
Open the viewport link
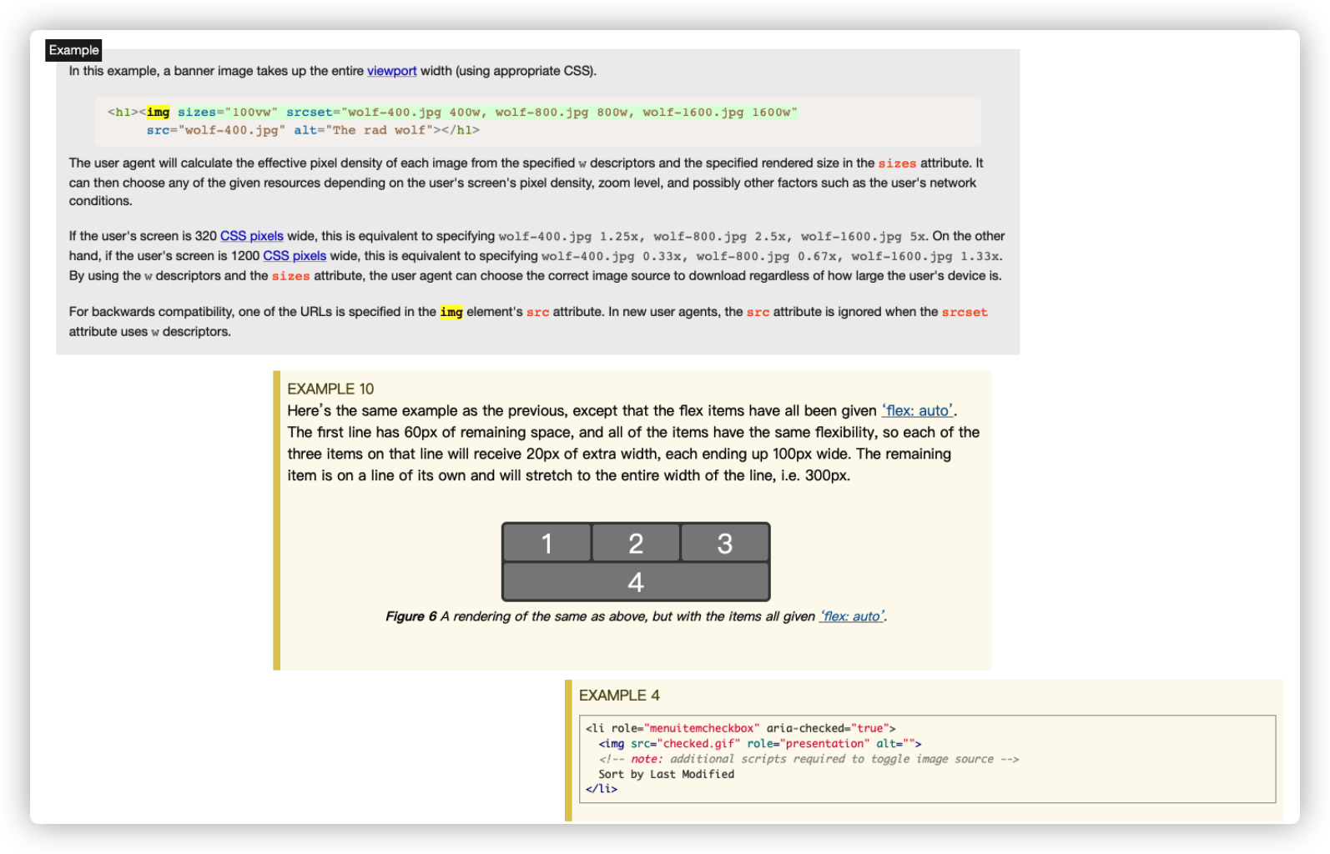tap(391, 71)
